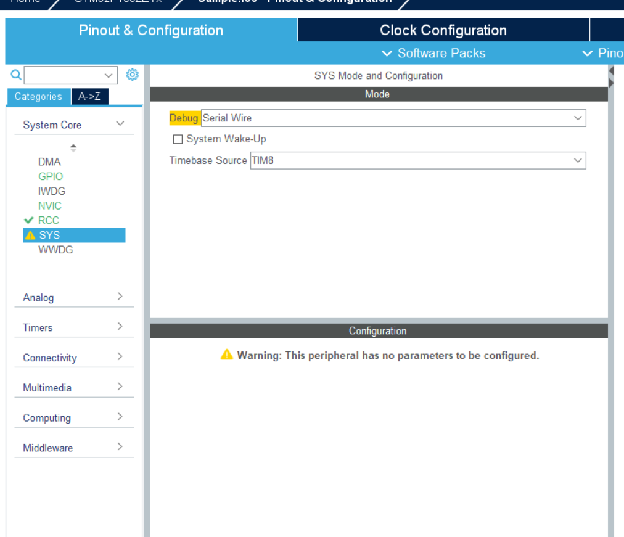
Task: Click the panel collapse arrows at right edge
Action: [612, 77]
